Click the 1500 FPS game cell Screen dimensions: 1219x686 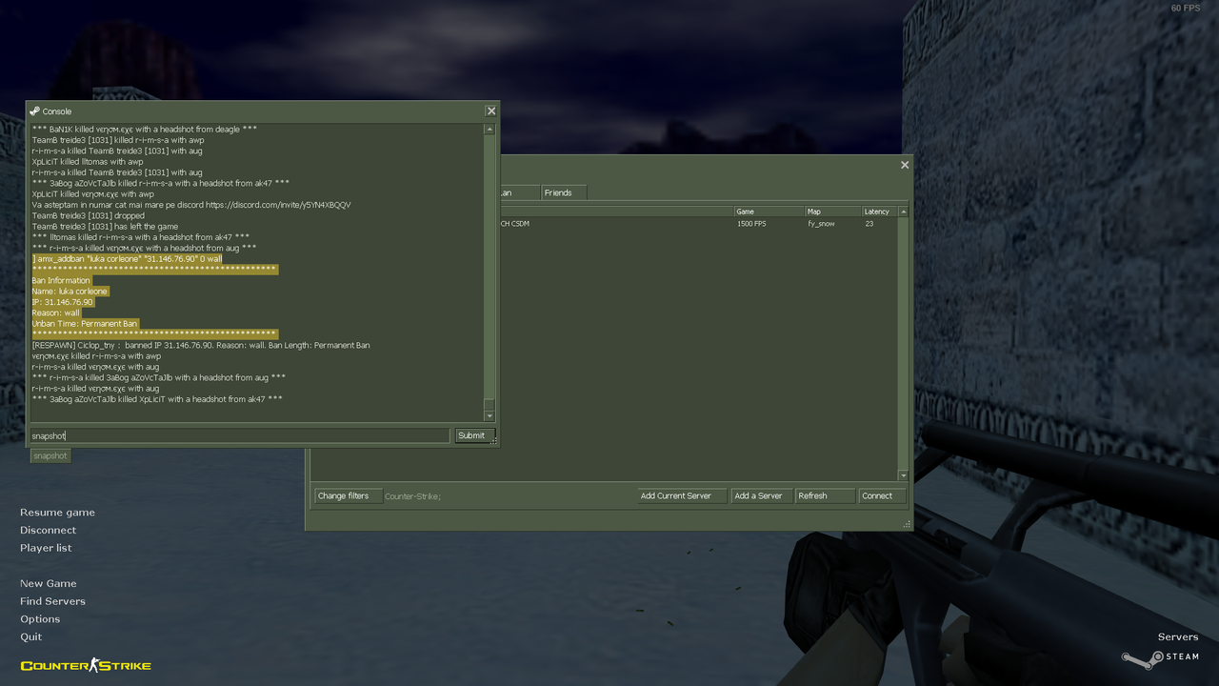[751, 224]
